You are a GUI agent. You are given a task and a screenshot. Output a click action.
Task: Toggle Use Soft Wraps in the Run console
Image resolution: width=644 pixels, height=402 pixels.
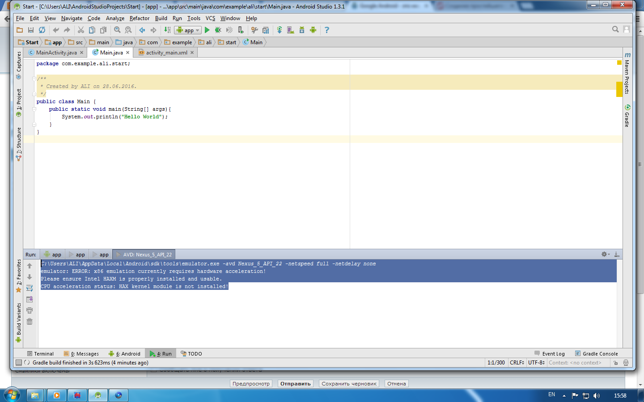point(30,288)
